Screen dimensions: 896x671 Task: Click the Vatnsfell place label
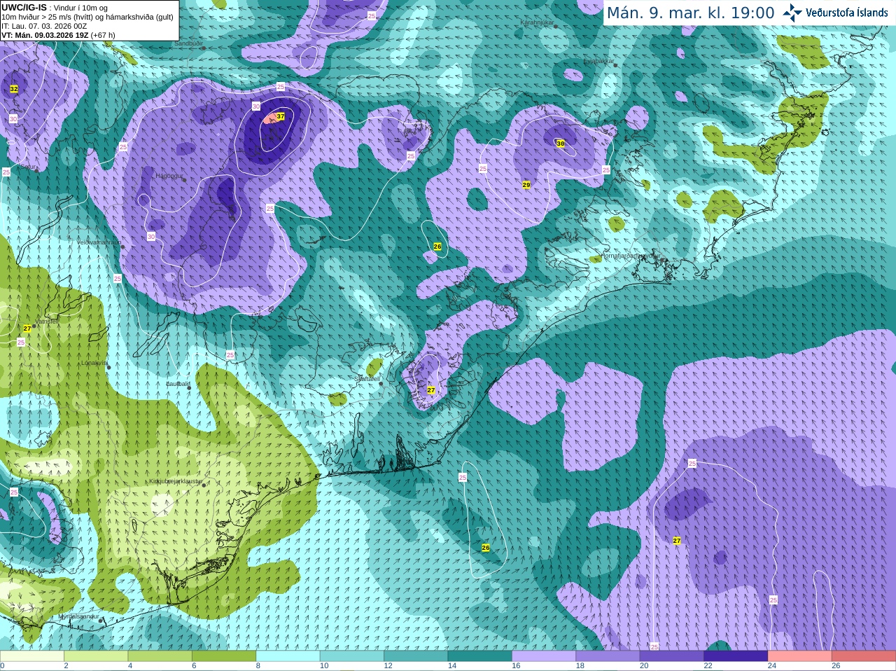(x=47, y=321)
